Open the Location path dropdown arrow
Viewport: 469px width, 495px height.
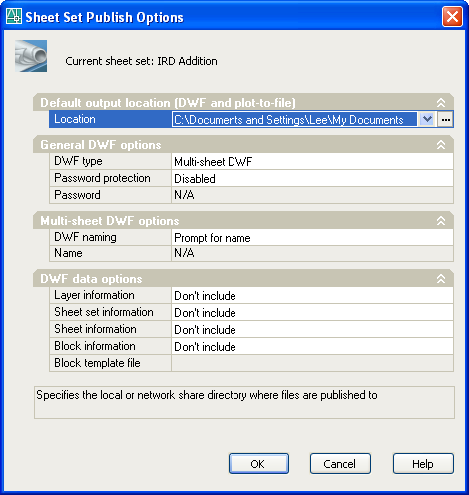427,119
